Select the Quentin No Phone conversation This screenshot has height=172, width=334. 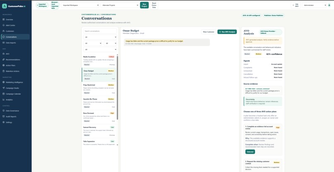click(x=99, y=103)
